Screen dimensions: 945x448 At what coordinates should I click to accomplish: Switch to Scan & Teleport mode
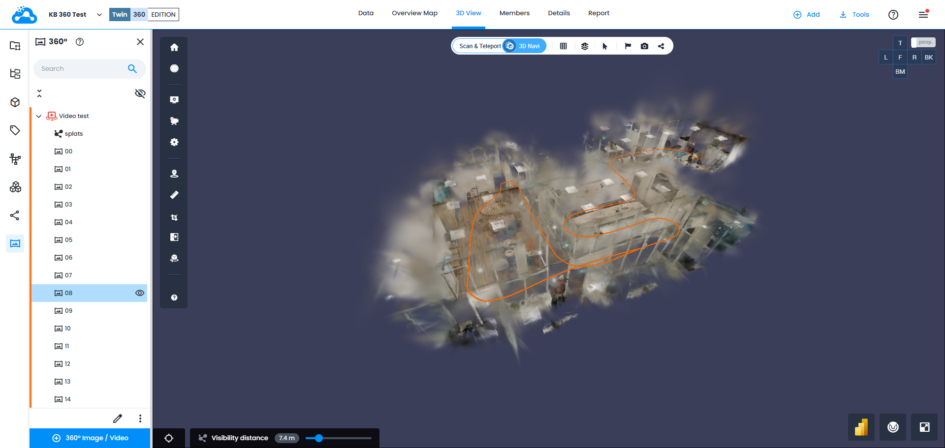(x=480, y=46)
